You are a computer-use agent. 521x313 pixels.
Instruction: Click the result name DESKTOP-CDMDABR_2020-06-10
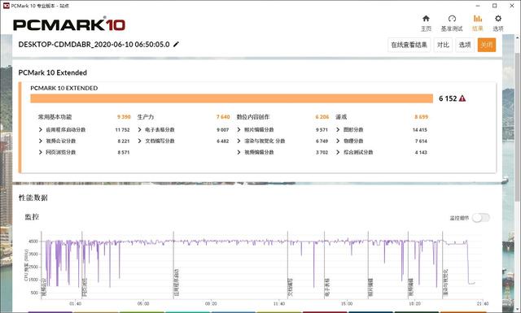pyautogui.click(x=94, y=44)
